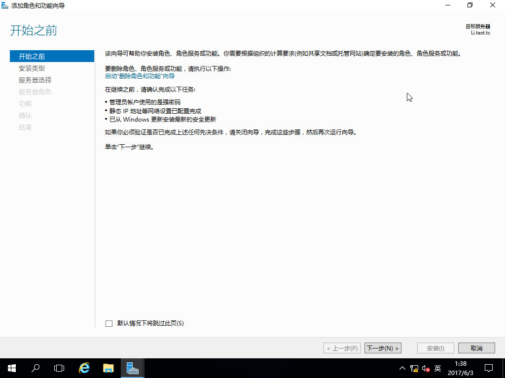The image size is (505, 378).
Task: Open 启动"删除角色和功能"向导 link
Action: coord(140,76)
